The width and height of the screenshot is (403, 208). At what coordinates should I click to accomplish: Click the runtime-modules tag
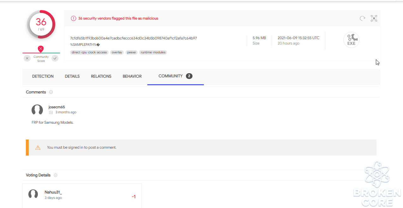[153, 52]
